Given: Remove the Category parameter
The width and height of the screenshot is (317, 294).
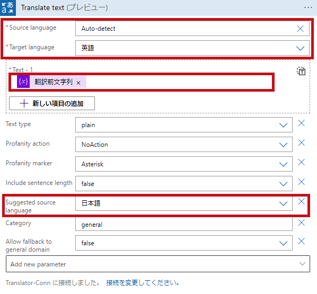Looking at the screenshot, I should click(x=302, y=222).
